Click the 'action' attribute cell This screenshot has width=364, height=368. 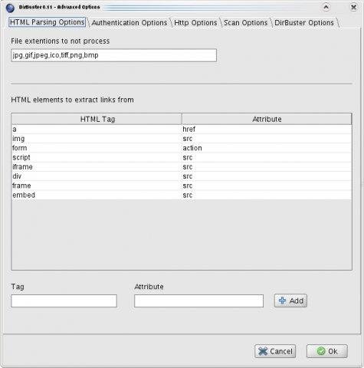(267, 148)
